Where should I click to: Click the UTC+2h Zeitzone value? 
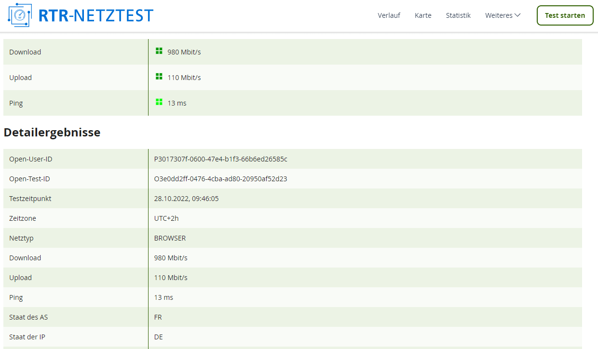point(166,218)
